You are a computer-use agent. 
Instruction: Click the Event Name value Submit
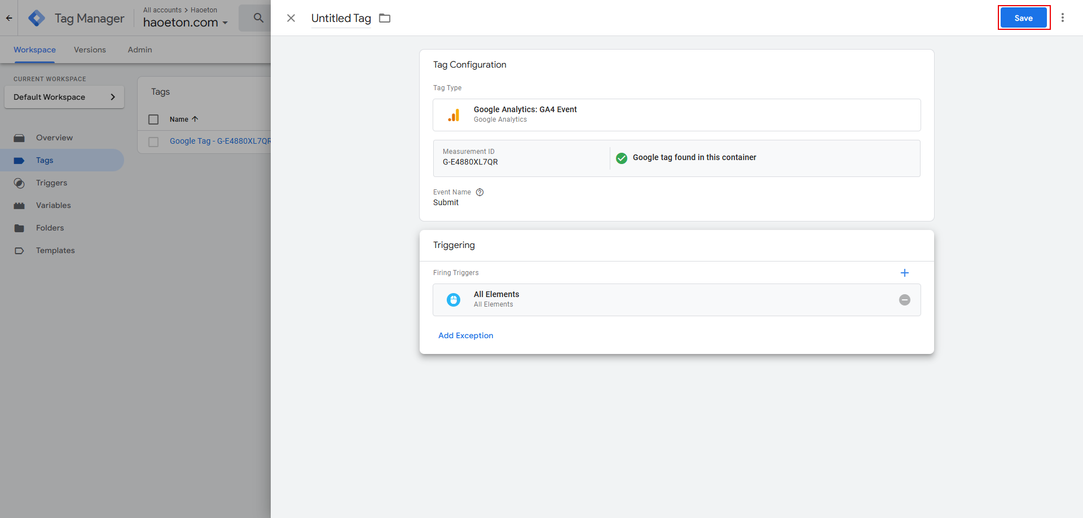[446, 202]
